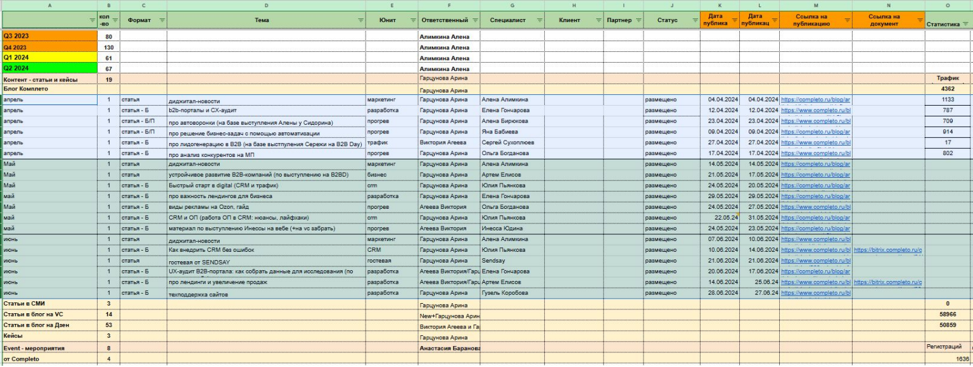Select column O by its letter header
Image resolution: width=973 pixels, height=367 pixels.
tap(948, 5)
